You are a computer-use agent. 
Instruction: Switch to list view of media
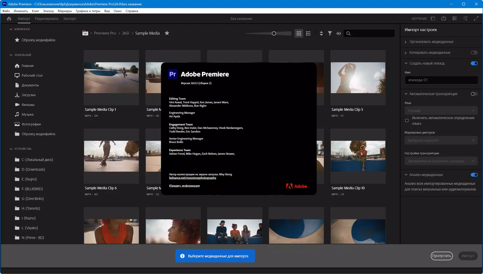coord(308,33)
